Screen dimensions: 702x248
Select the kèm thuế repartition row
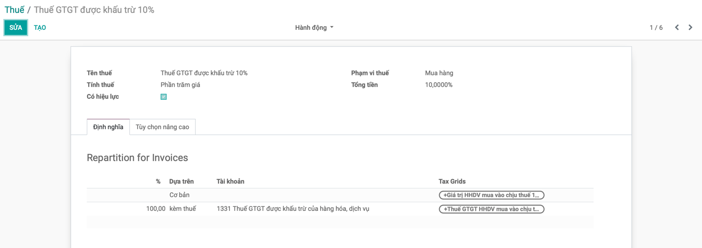tap(182, 209)
